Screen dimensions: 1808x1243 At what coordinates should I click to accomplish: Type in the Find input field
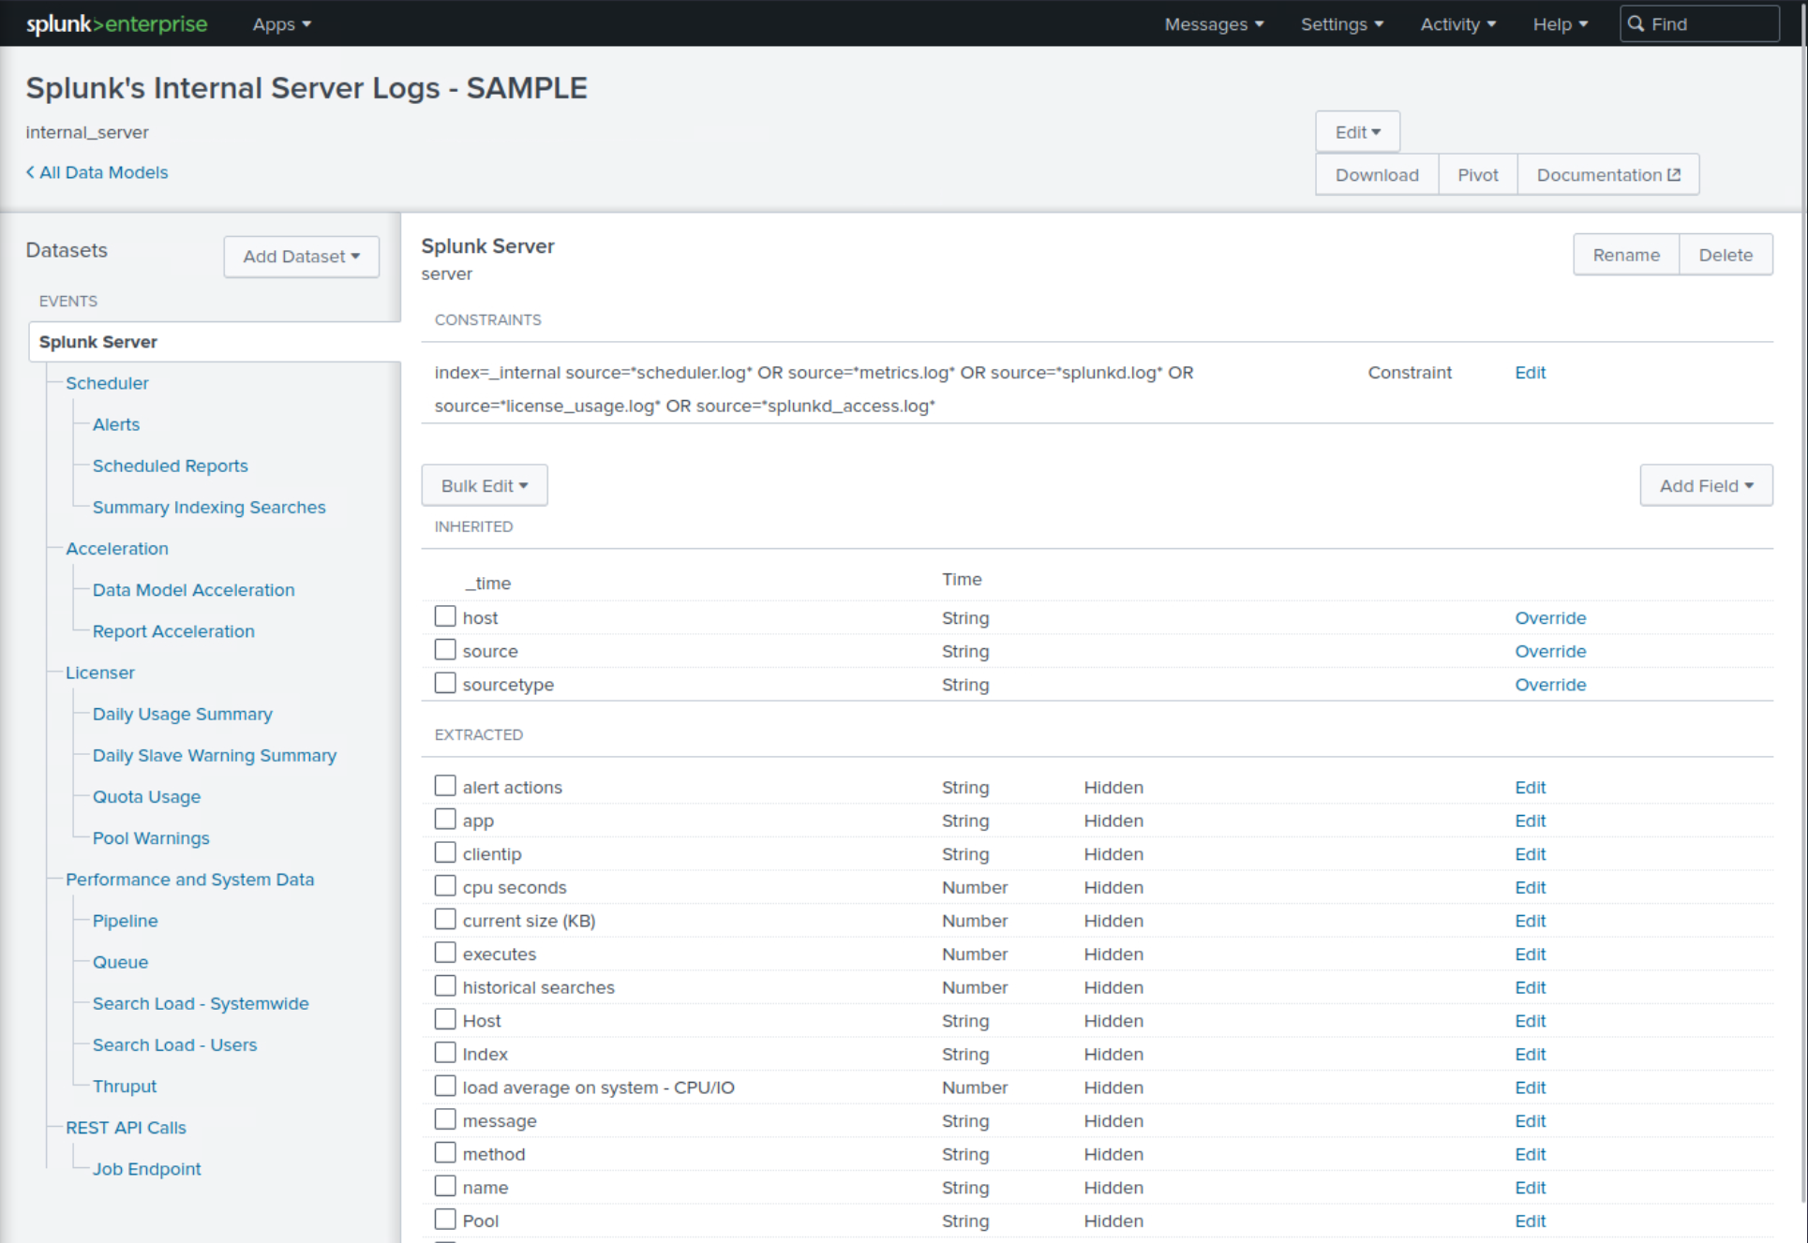tap(1711, 24)
